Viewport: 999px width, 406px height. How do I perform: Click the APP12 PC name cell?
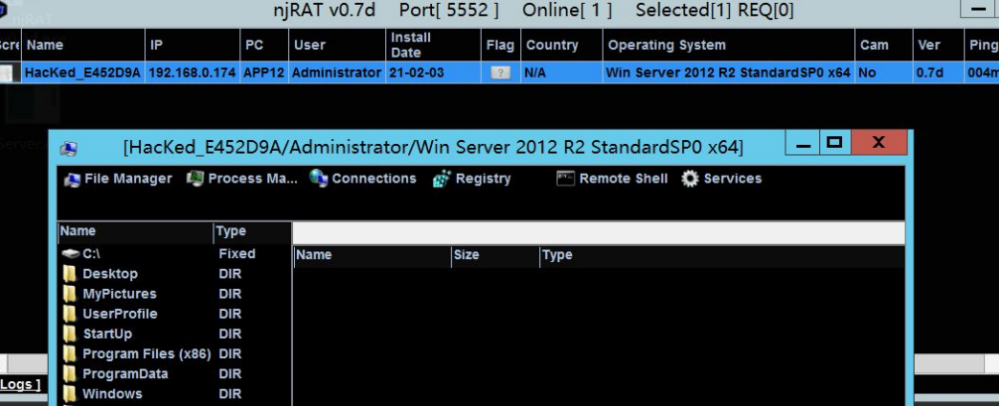tap(264, 72)
